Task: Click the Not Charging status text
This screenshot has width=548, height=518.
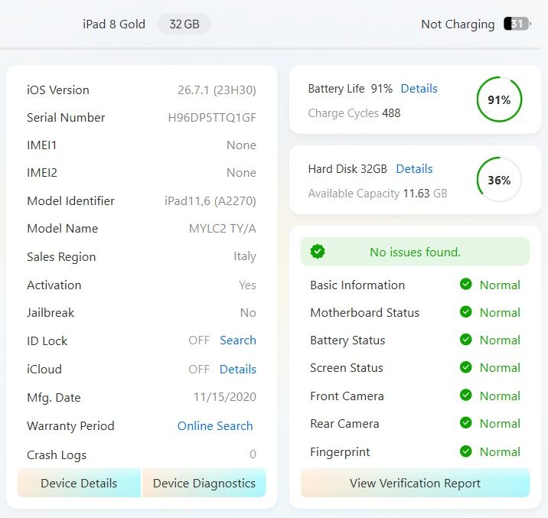Action: coord(458,24)
